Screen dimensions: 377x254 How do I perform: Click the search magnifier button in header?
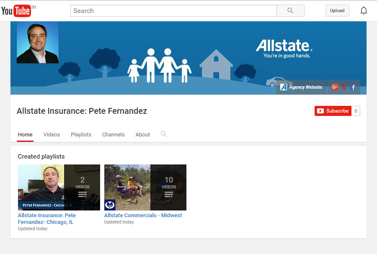[x=290, y=11]
